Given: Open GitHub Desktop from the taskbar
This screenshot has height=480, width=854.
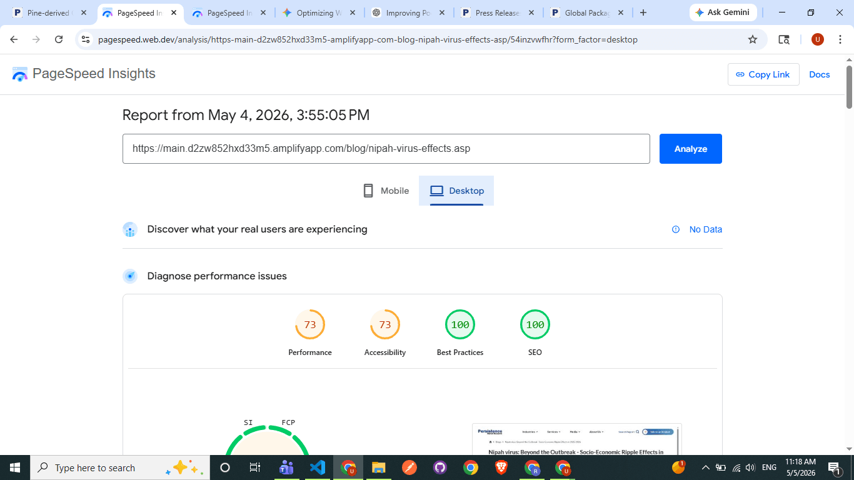Looking at the screenshot, I should click(440, 467).
